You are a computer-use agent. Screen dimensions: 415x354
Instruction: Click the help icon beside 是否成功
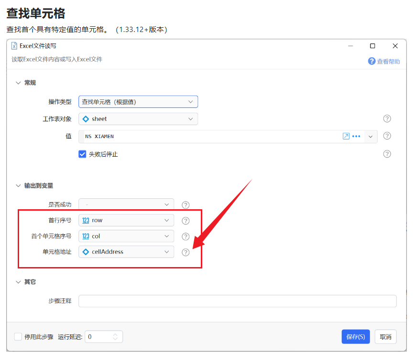click(186, 205)
